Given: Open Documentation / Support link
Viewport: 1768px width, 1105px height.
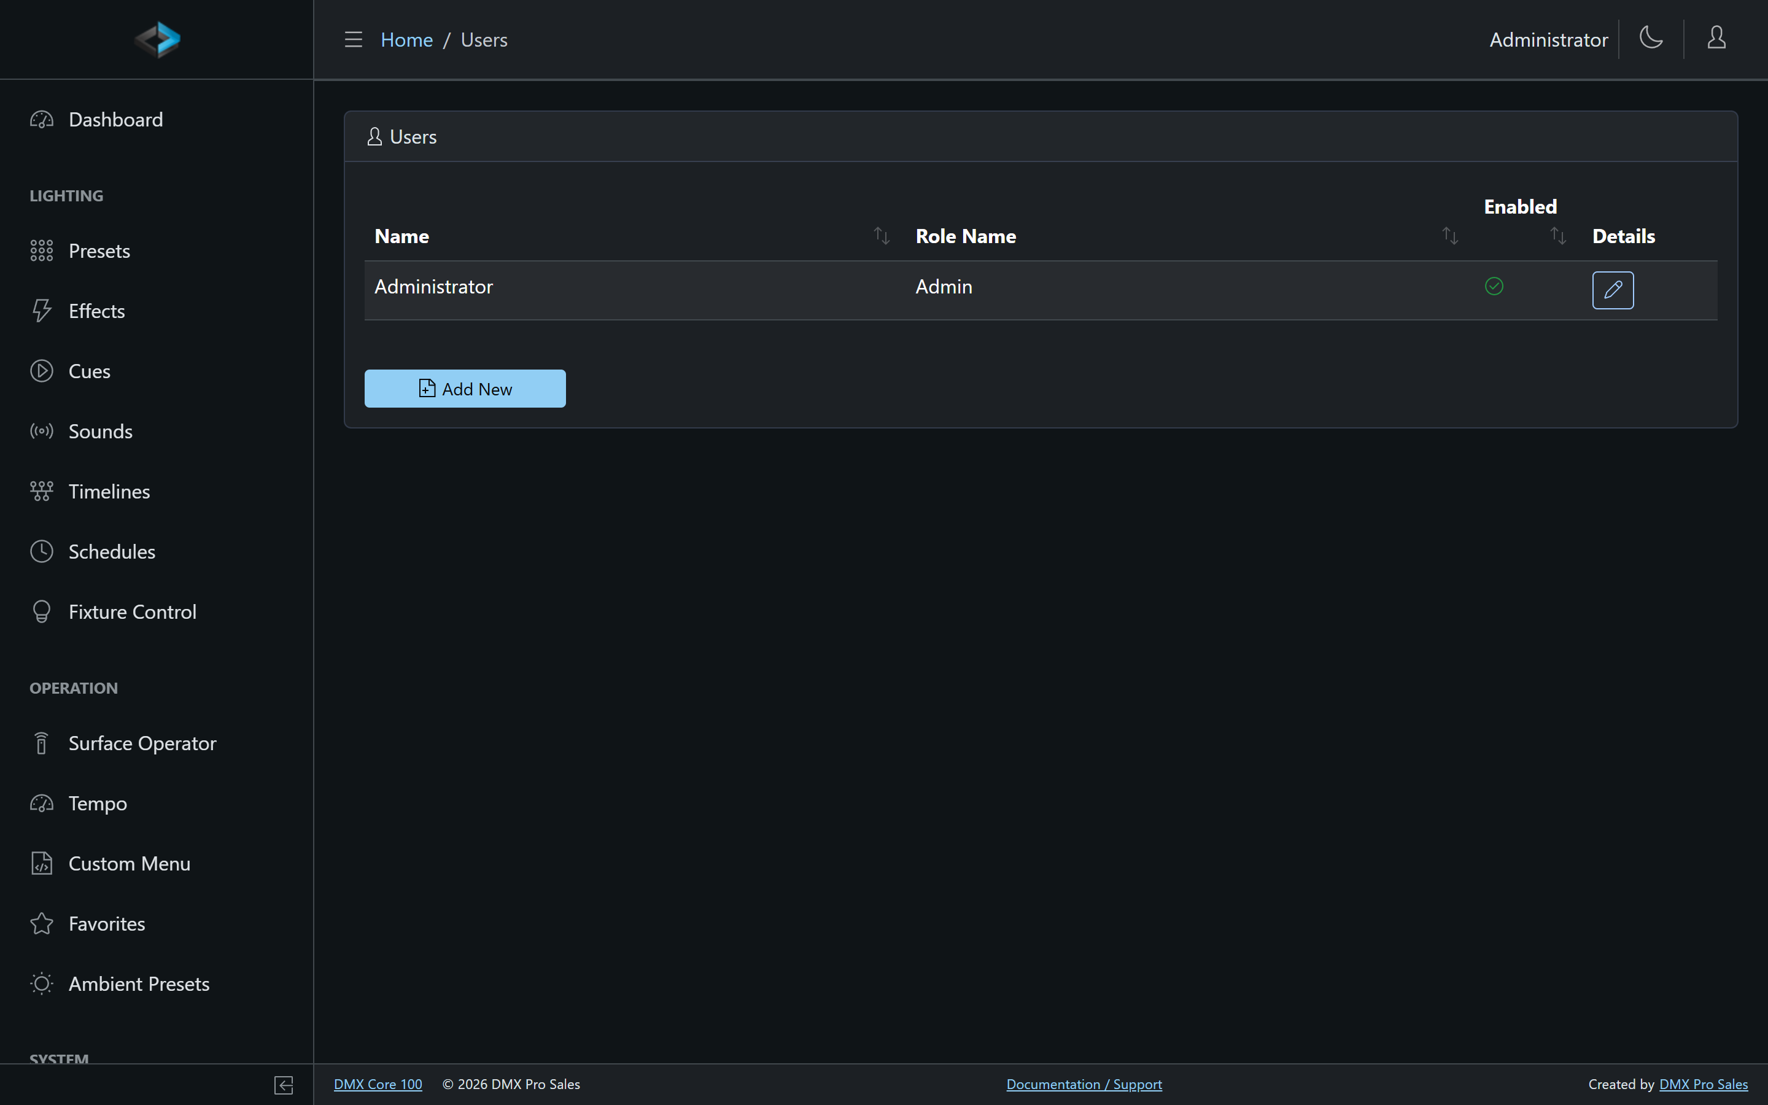Looking at the screenshot, I should coord(1084,1085).
